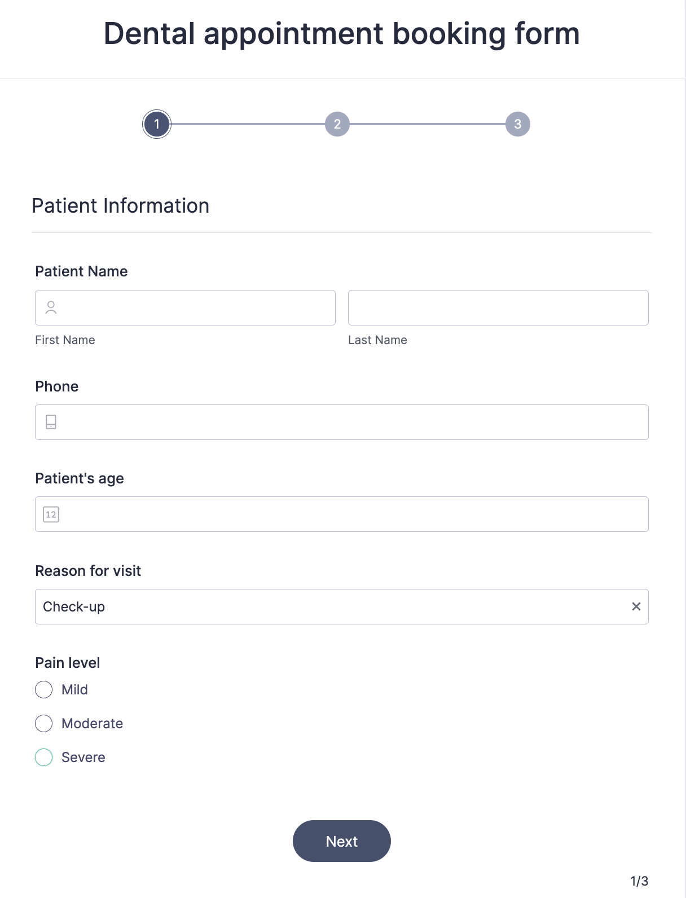
Task: Click the person icon in First Name field
Action: (51, 307)
